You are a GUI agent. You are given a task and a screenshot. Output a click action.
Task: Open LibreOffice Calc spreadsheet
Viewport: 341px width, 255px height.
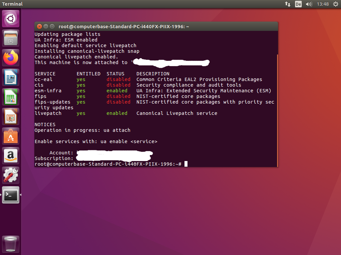click(11, 97)
